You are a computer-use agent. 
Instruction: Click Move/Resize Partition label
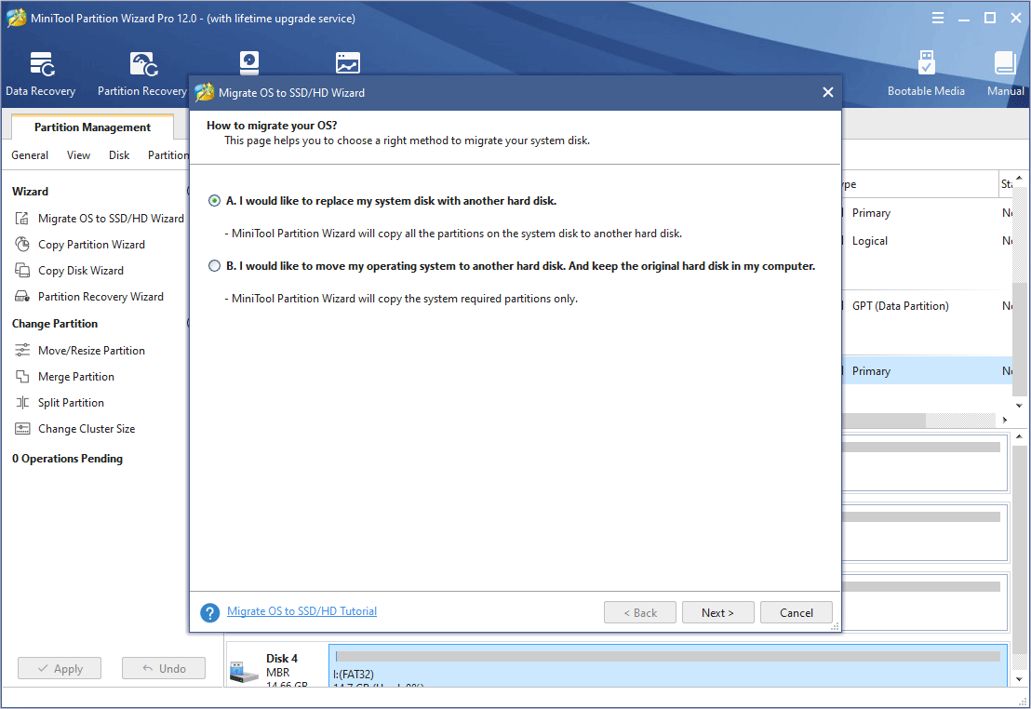tap(91, 351)
